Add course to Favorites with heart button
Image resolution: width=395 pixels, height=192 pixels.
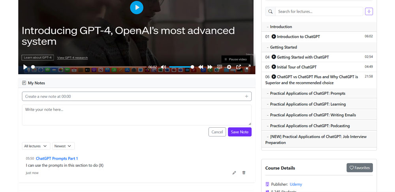pyautogui.click(x=359, y=168)
